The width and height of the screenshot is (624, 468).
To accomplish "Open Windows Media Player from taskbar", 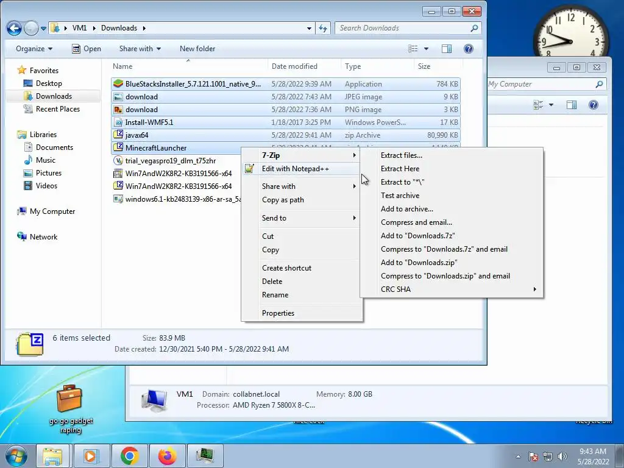I will 91,456.
